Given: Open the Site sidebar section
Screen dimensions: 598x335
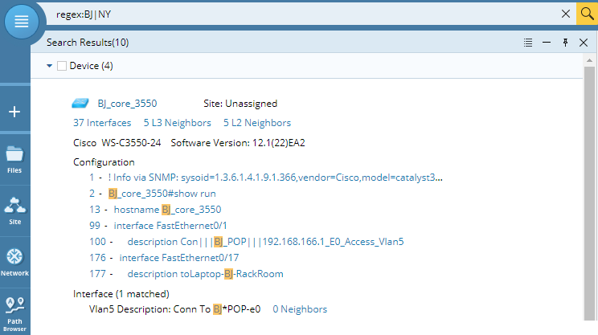Looking at the screenshot, I should (x=14, y=209).
